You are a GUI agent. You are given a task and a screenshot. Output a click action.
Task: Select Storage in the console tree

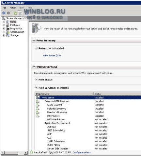(14, 35)
